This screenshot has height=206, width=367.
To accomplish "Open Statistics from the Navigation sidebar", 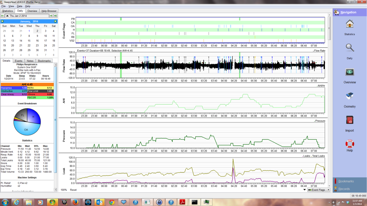I will pyautogui.click(x=349, y=27).
